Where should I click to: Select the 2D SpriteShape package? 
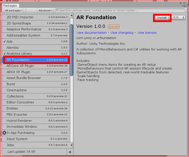(x=36, y=23)
